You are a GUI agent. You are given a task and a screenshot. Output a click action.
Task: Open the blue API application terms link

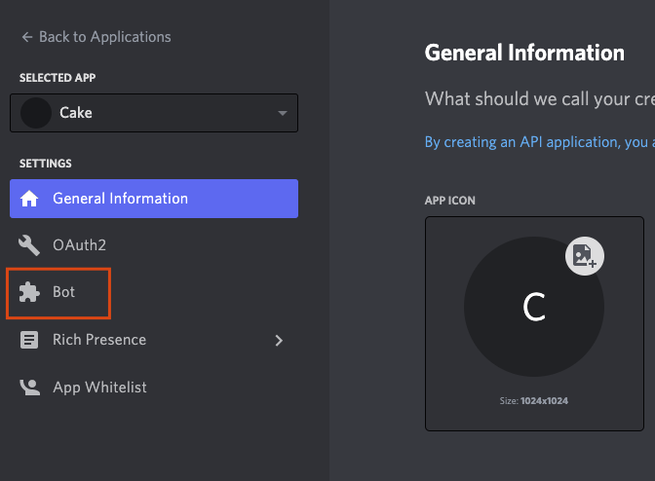(540, 142)
